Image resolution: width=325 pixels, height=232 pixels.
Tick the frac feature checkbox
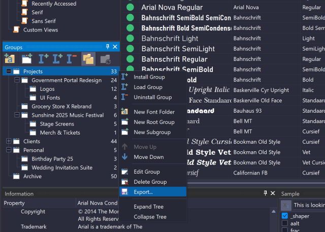point(285,230)
